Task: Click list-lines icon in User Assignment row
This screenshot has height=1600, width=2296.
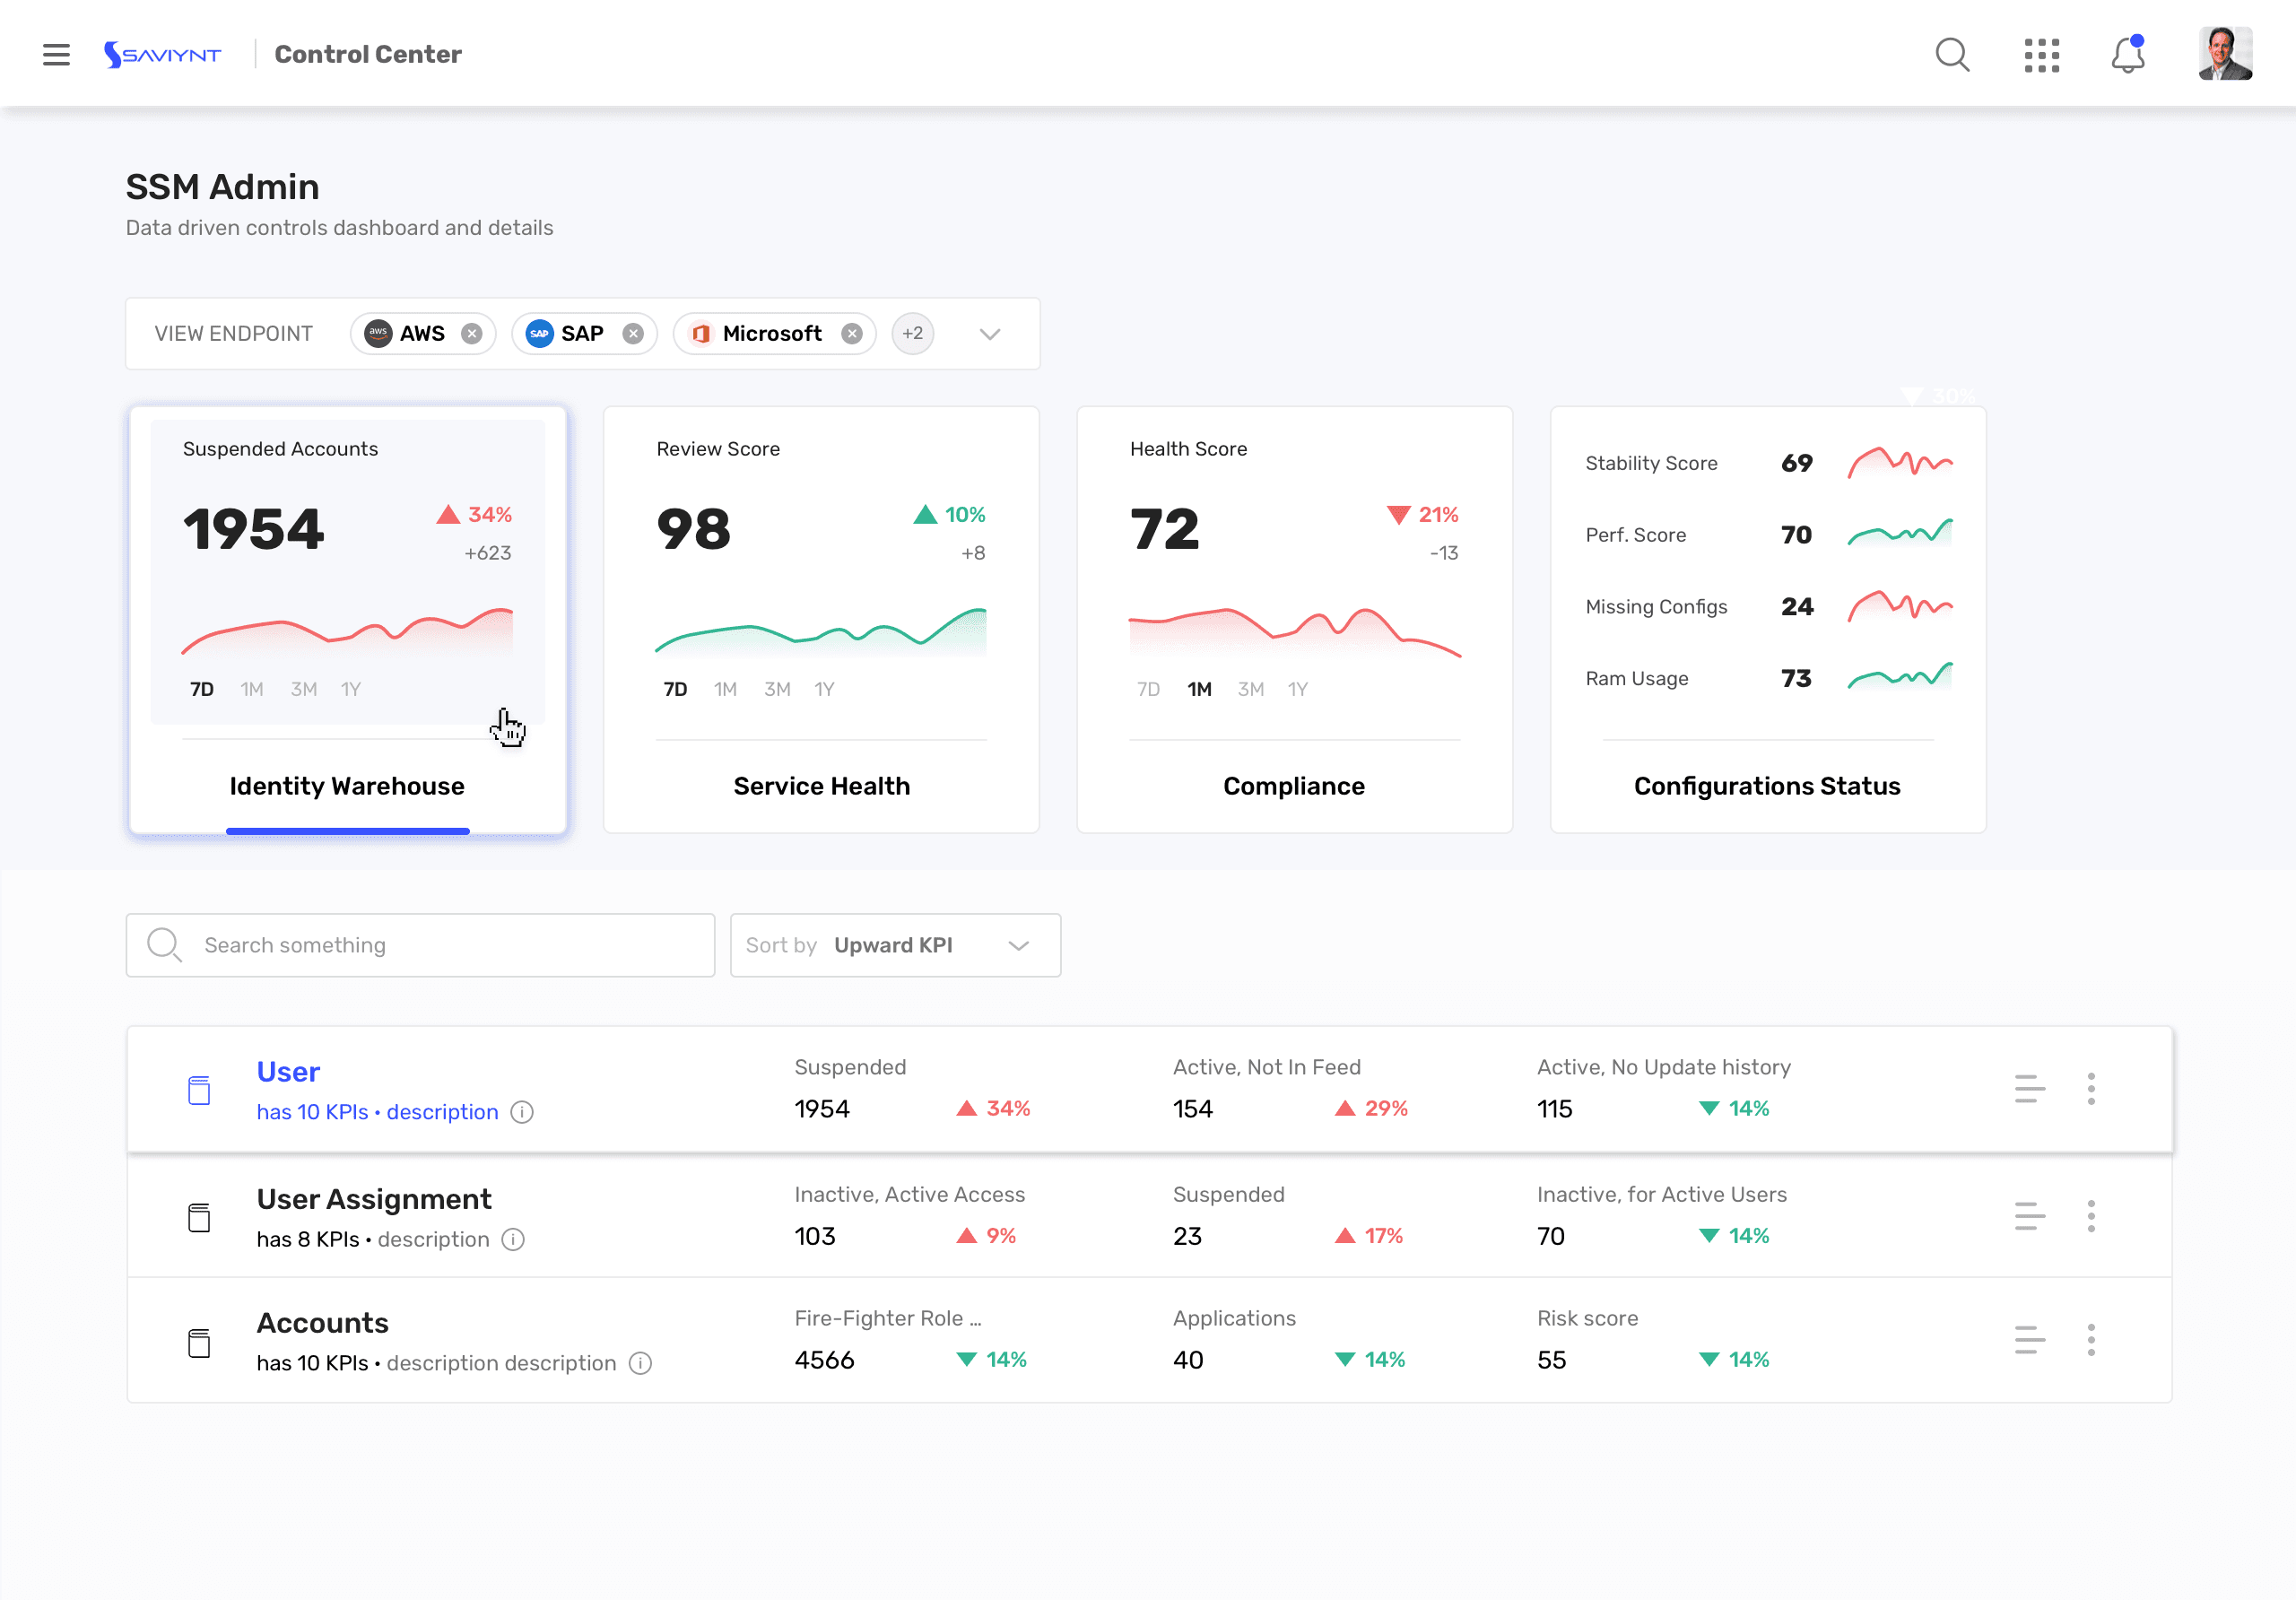Action: [x=2029, y=1216]
